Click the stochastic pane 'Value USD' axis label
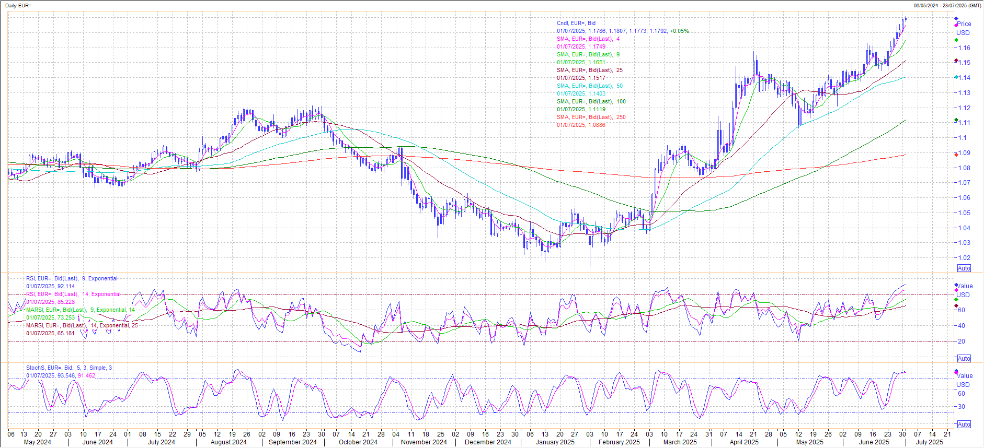 [x=965, y=380]
